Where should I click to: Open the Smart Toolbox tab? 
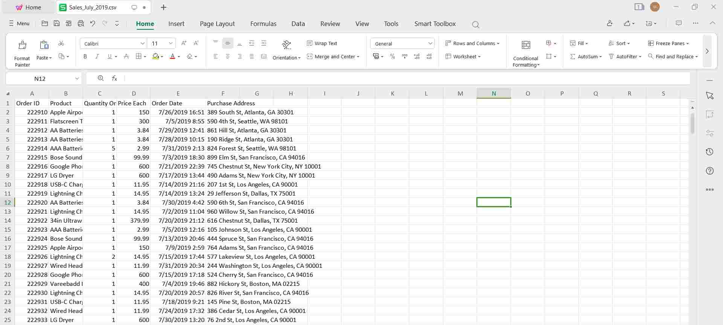(435, 24)
